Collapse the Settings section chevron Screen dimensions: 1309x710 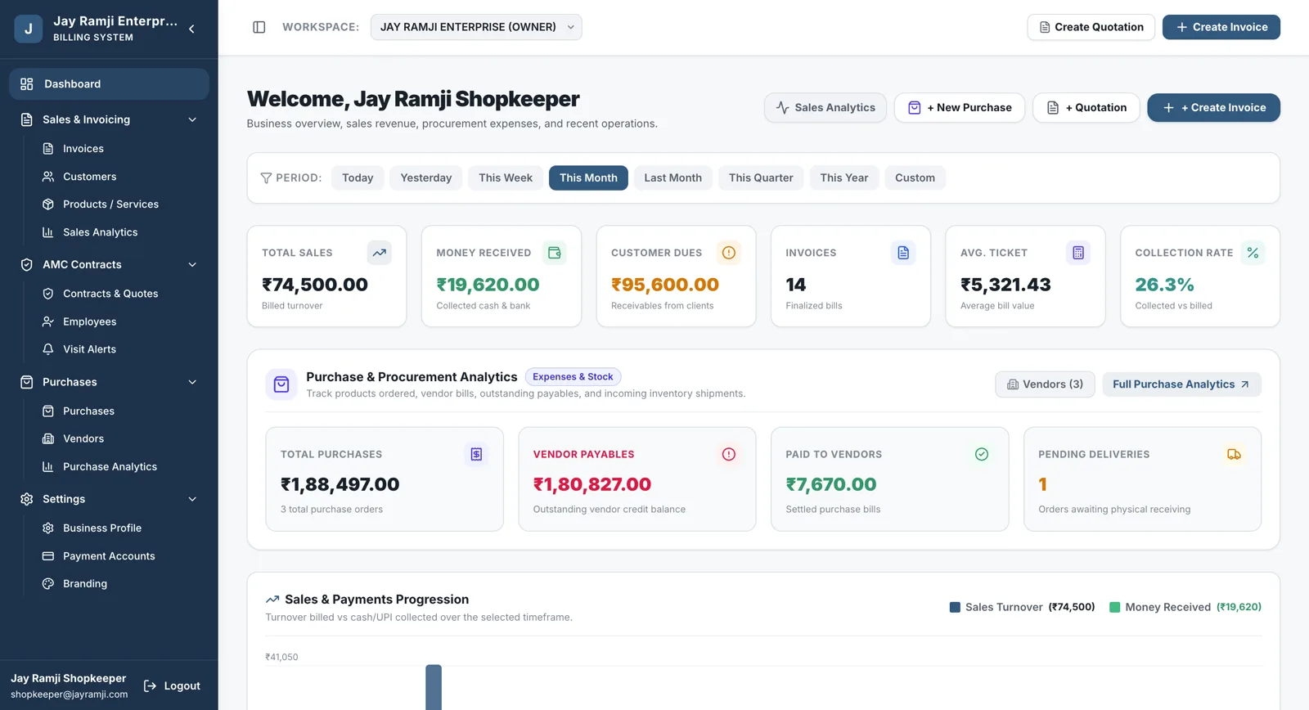coord(192,499)
